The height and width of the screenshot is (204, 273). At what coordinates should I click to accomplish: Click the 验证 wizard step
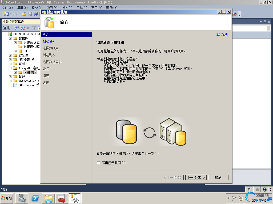(x=46, y=69)
